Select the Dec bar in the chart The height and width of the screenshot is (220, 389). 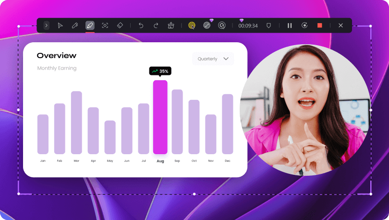tap(228, 124)
